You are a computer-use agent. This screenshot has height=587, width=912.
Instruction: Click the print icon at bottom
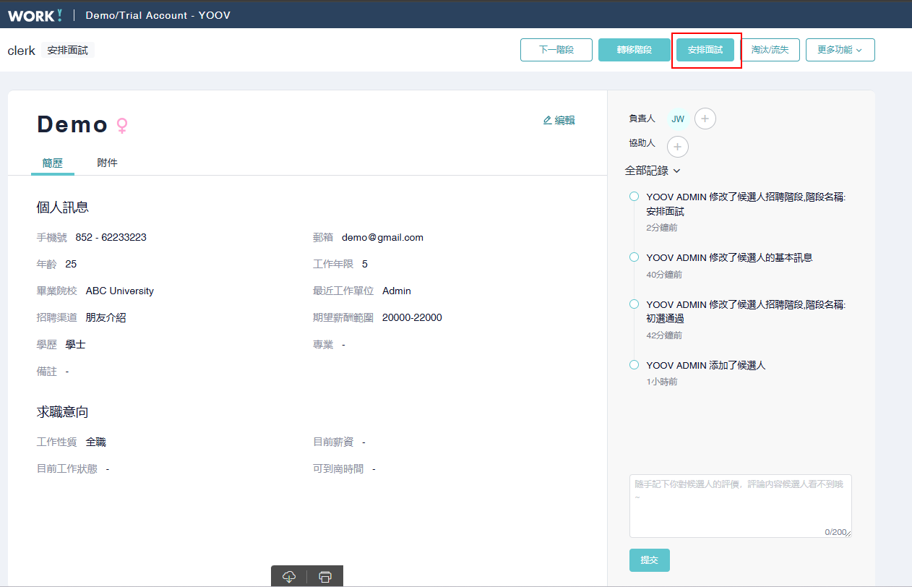(325, 576)
